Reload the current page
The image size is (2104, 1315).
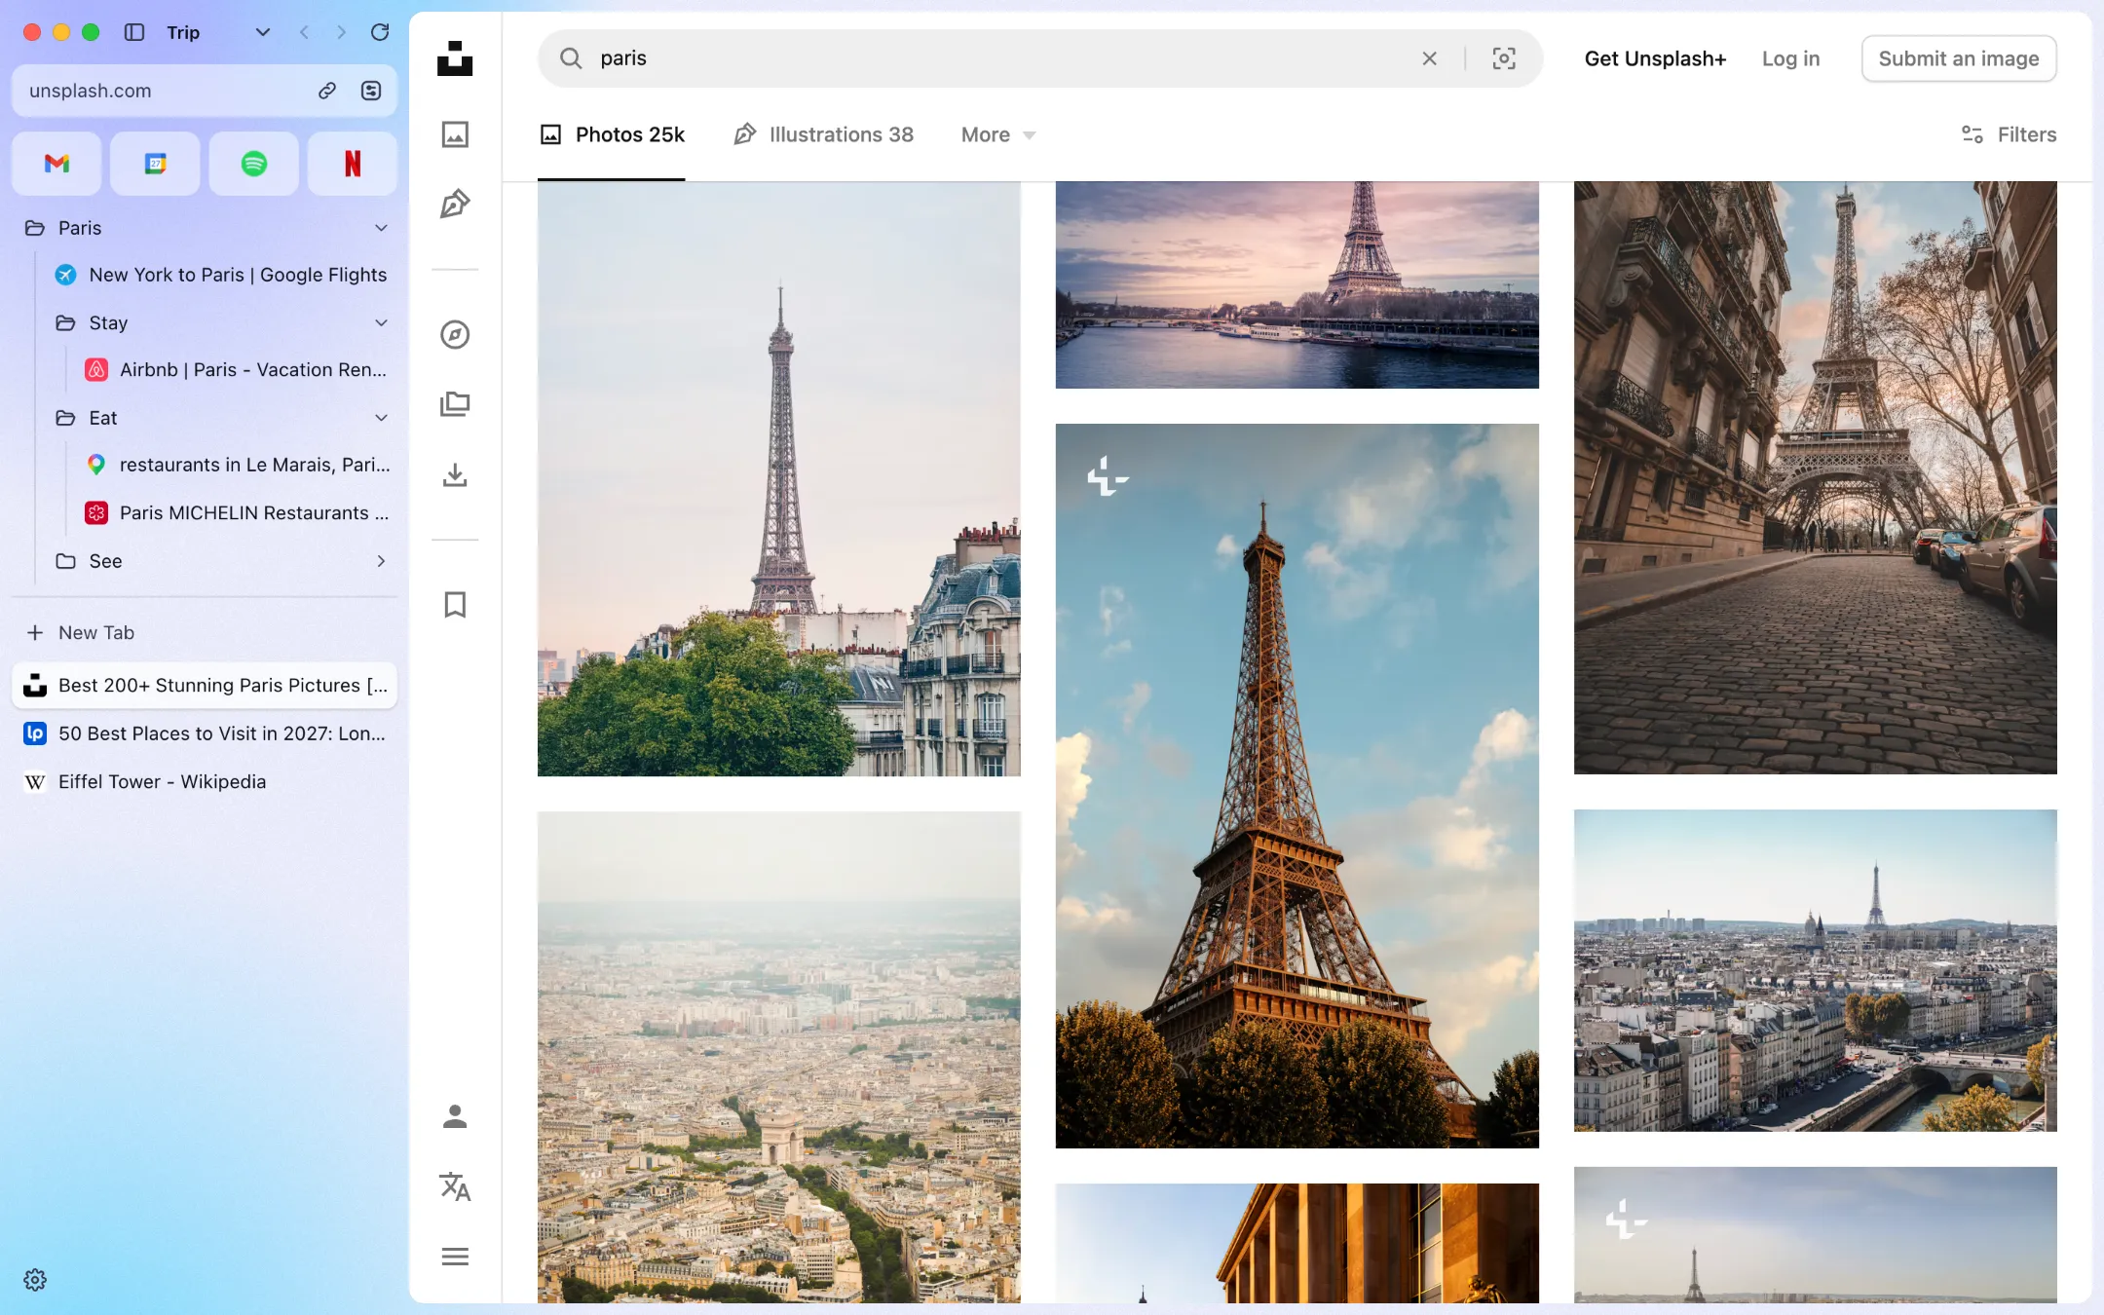tap(380, 32)
